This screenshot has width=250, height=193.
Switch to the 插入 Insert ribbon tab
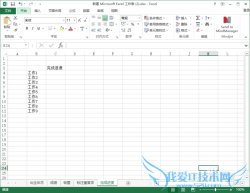(37, 11)
